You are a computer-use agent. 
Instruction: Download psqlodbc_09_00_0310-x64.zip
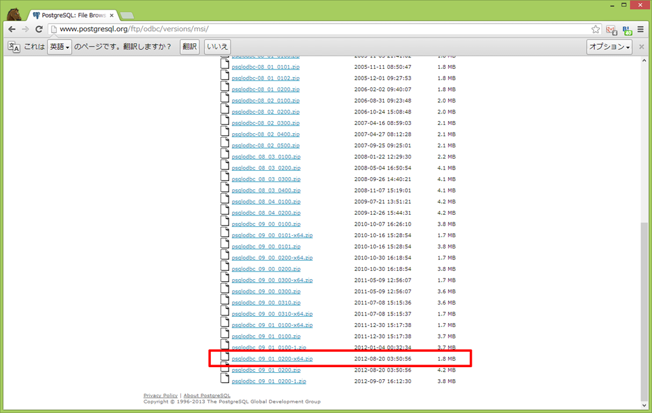pyautogui.click(x=273, y=314)
